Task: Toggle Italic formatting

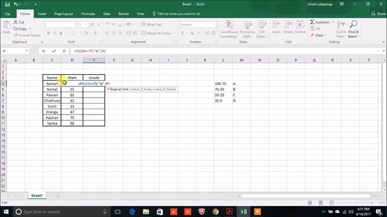Action: coord(54,33)
